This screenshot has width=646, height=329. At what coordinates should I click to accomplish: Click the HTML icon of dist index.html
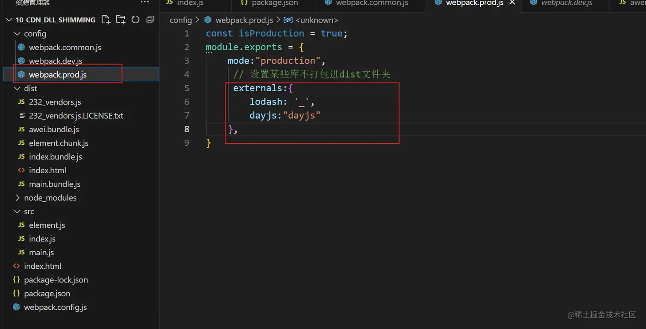(x=21, y=170)
